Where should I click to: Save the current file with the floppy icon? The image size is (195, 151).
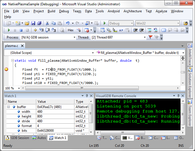(x=33, y=23)
